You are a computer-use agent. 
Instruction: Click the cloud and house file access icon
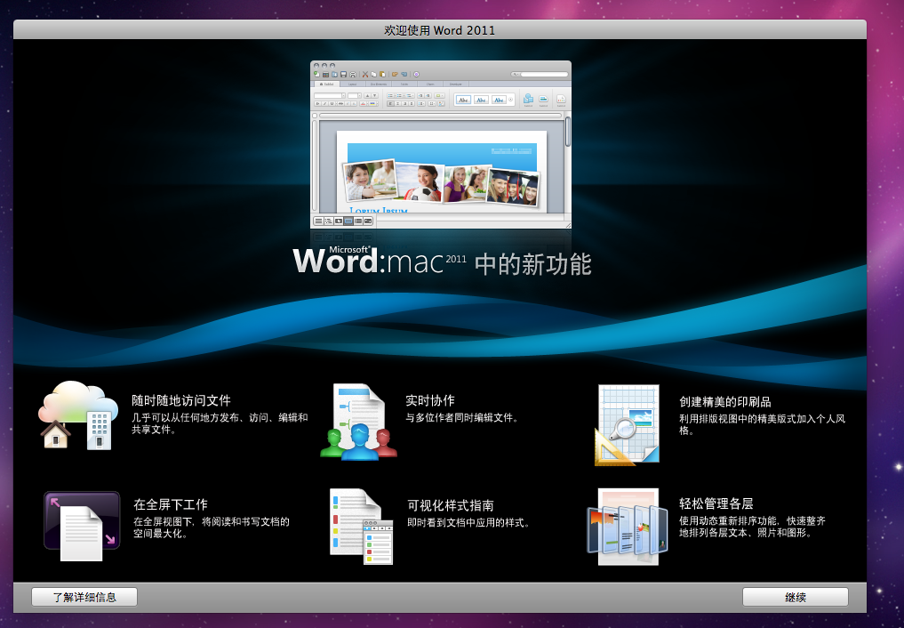pyautogui.click(x=78, y=415)
